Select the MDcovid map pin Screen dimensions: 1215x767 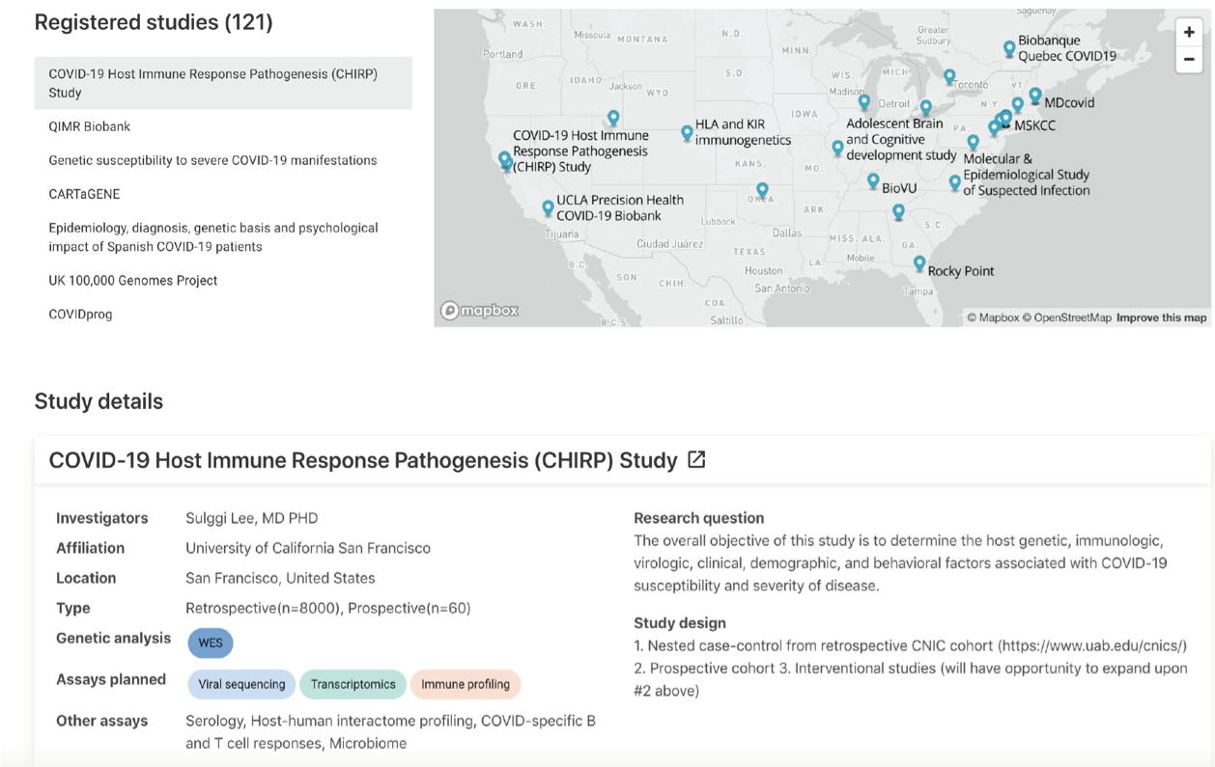tap(1035, 96)
